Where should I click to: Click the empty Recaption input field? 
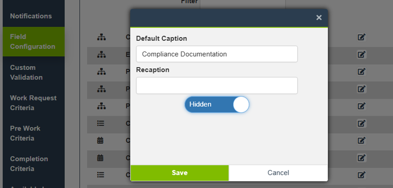(x=217, y=85)
